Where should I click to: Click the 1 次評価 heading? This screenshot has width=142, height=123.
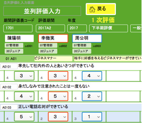click(103, 20)
